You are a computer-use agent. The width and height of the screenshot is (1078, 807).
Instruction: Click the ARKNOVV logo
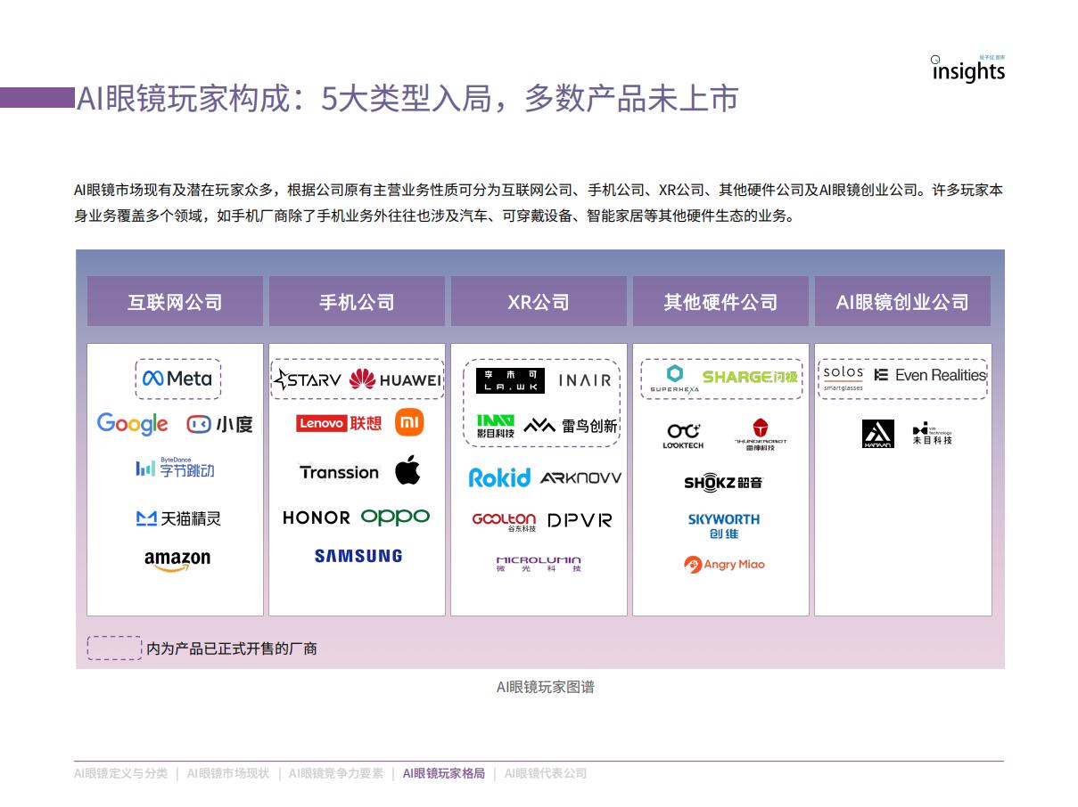pos(580,478)
